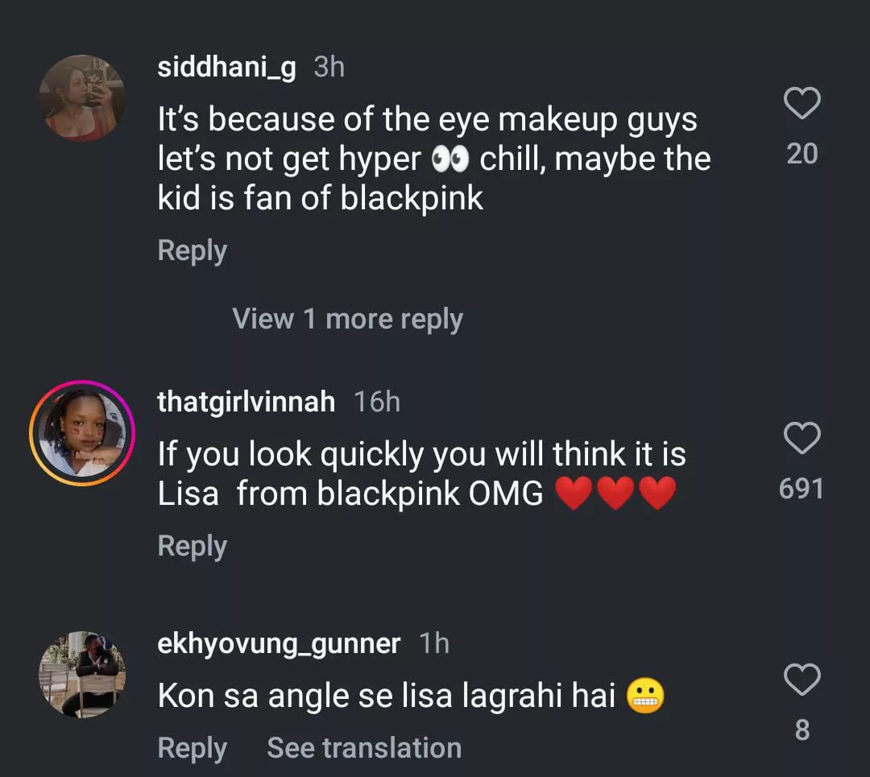Image resolution: width=870 pixels, height=777 pixels.
Task: Like siddhani_g's comment with the heart
Action: click(802, 104)
